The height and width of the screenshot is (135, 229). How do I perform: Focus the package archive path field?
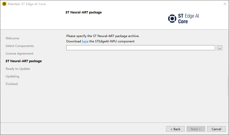(140, 48)
